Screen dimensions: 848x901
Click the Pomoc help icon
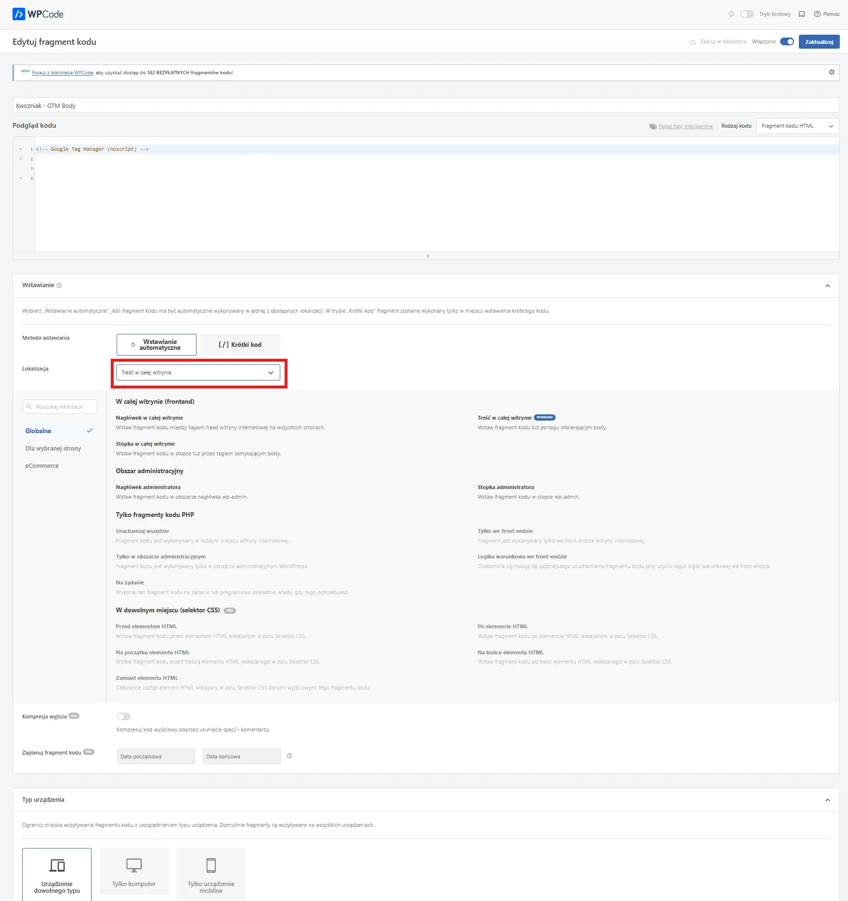tap(817, 14)
